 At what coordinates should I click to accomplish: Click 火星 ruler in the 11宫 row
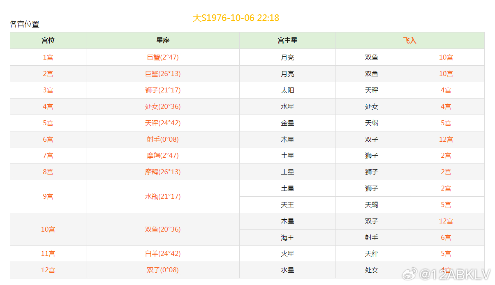pyautogui.click(x=287, y=254)
